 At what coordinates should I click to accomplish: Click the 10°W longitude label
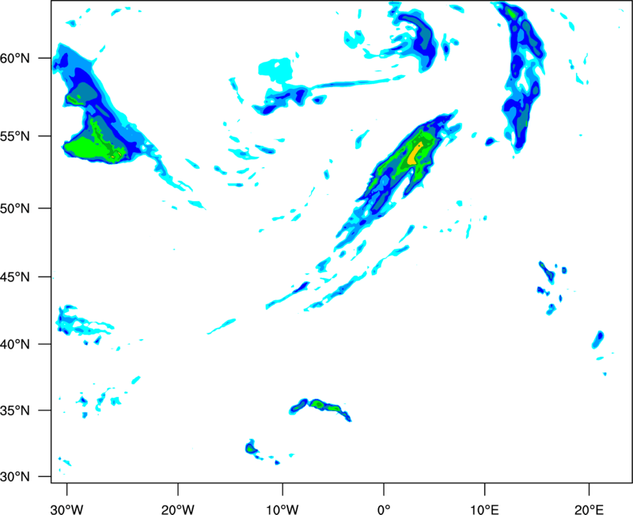(282, 509)
